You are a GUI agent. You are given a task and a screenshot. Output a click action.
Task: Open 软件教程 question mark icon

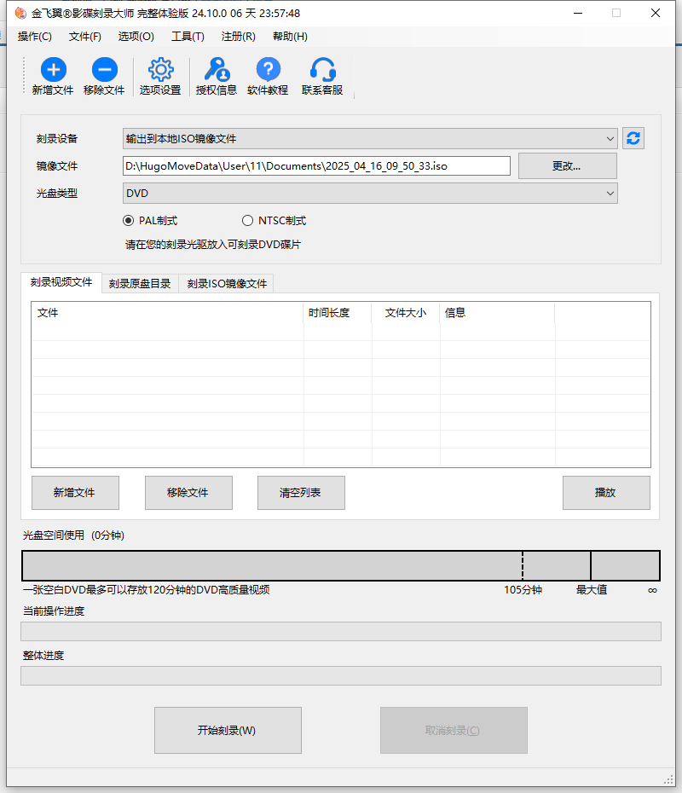tap(268, 70)
